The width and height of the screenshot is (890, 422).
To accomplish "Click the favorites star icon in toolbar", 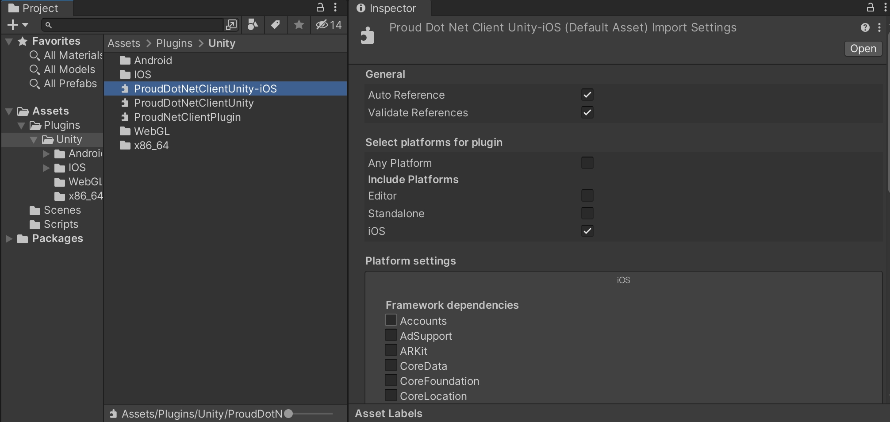I will click(x=299, y=25).
